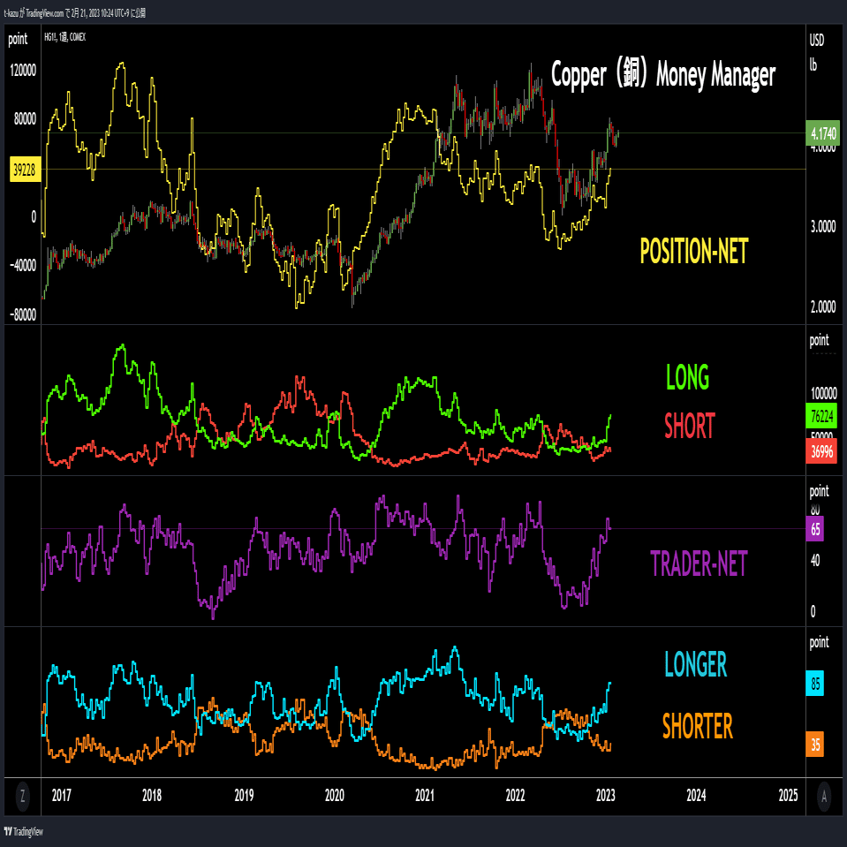This screenshot has height=847, width=847.
Task: Click the orange SHORTER label
Action: pyautogui.click(x=698, y=725)
